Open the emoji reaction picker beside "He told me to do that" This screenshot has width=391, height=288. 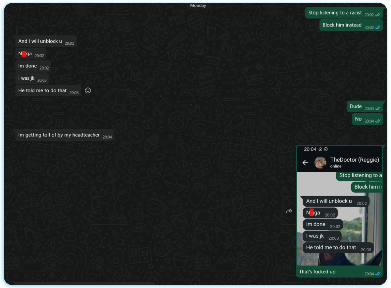click(x=88, y=90)
